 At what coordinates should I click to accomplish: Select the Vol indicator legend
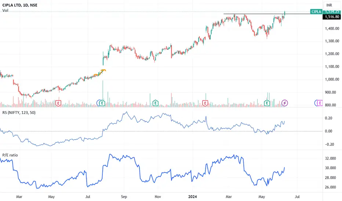tap(5, 11)
